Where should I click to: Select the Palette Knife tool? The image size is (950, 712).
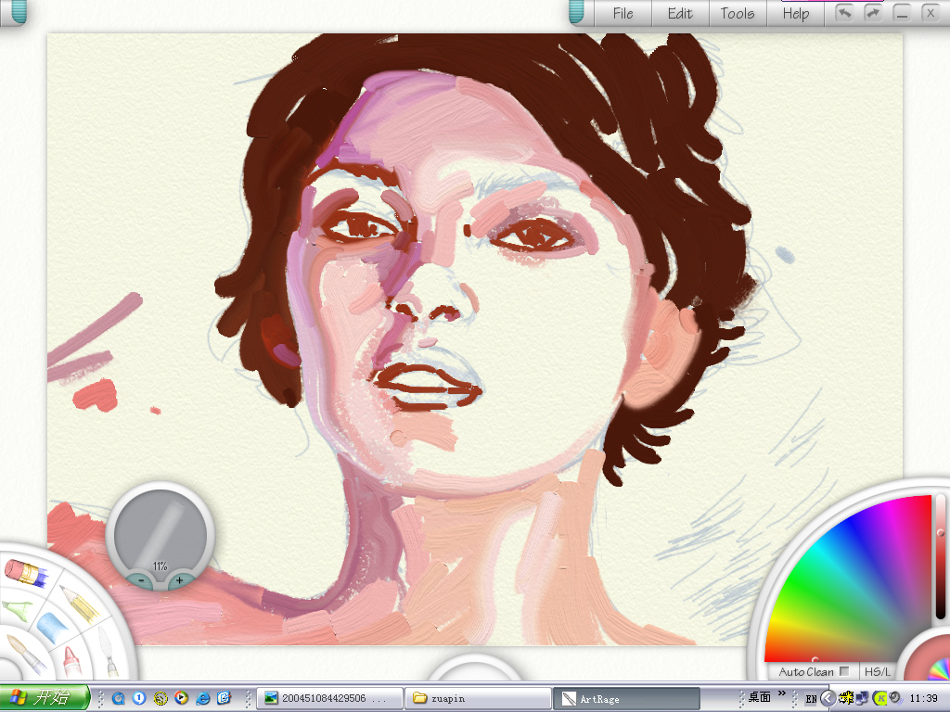[x=108, y=650]
